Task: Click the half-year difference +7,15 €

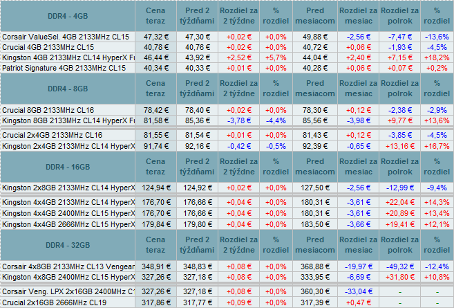Action: click(400, 57)
